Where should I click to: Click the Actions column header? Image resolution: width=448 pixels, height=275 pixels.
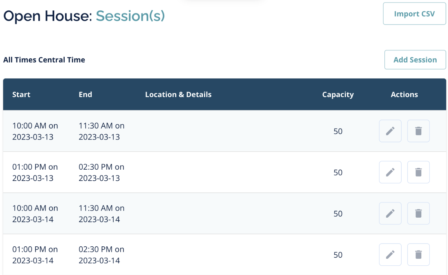click(x=404, y=94)
